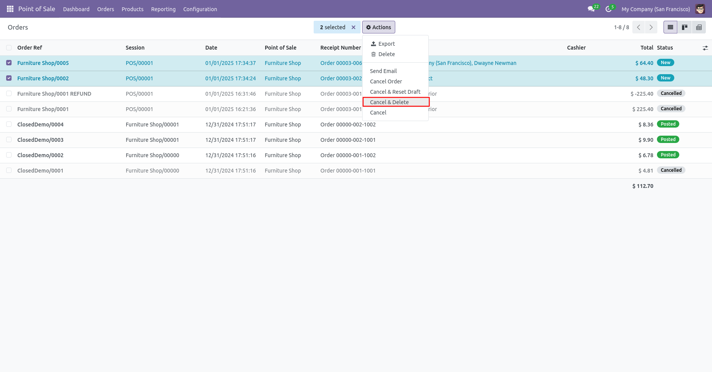Click the Point of Sale app title
The height and width of the screenshot is (372, 712).
37,9
